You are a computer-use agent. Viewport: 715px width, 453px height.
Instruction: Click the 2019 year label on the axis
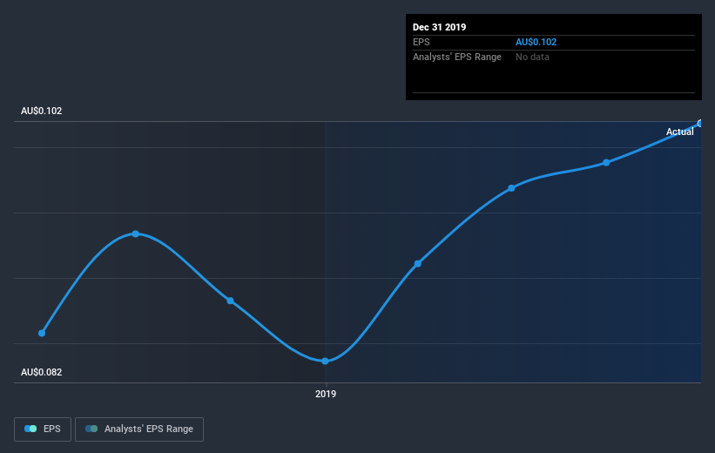click(326, 394)
